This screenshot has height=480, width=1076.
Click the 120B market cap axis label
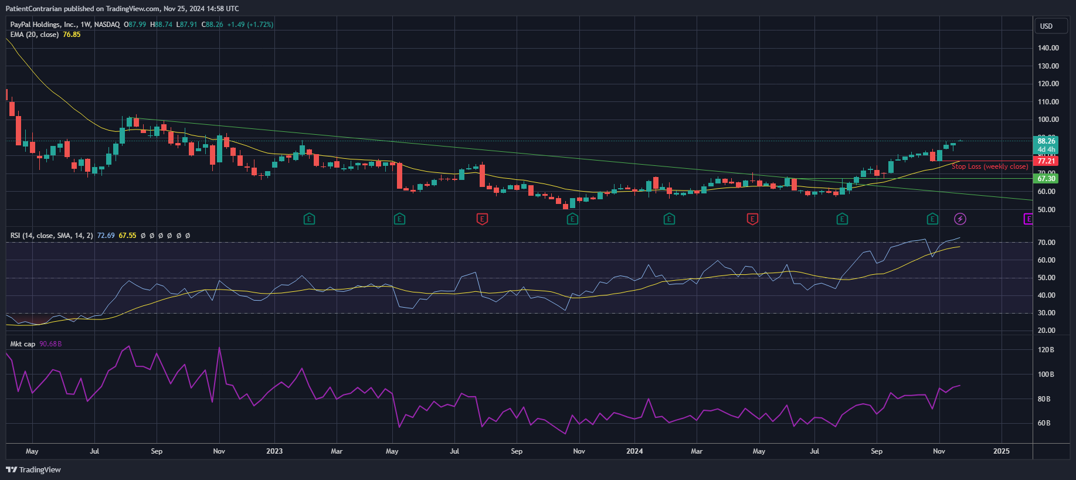pyautogui.click(x=1046, y=350)
